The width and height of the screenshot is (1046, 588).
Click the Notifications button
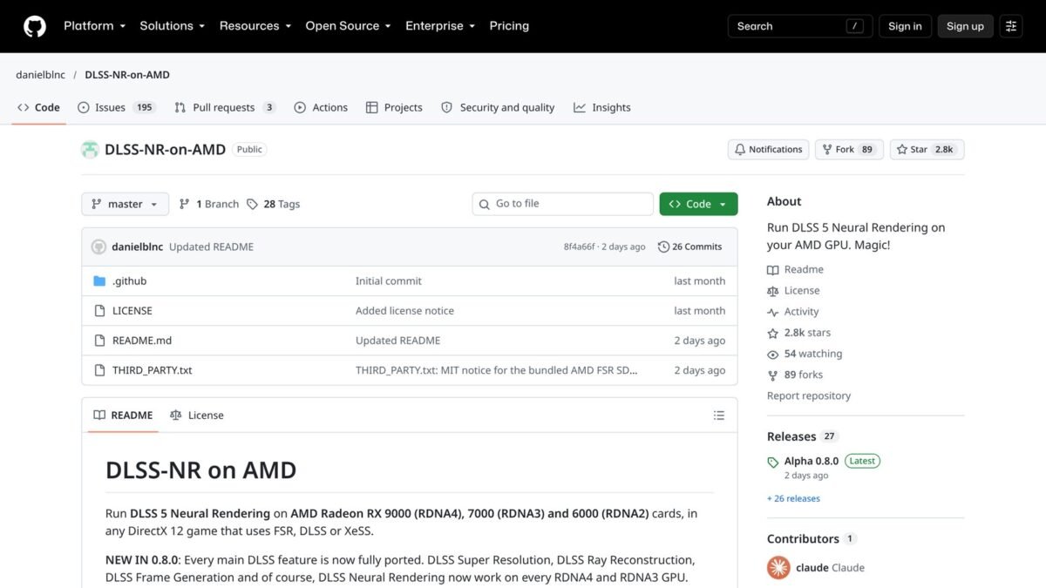pyautogui.click(x=768, y=150)
